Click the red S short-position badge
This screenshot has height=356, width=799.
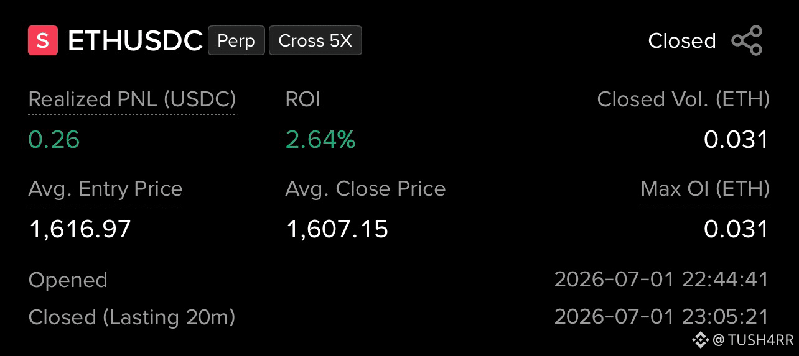coord(43,40)
